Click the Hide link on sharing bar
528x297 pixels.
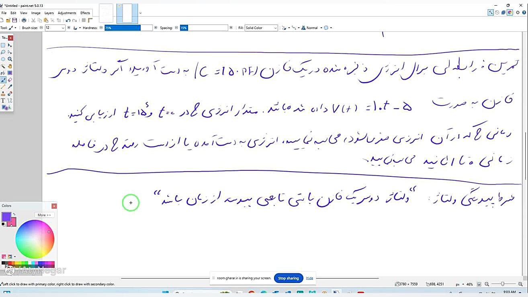click(x=309, y=278)
